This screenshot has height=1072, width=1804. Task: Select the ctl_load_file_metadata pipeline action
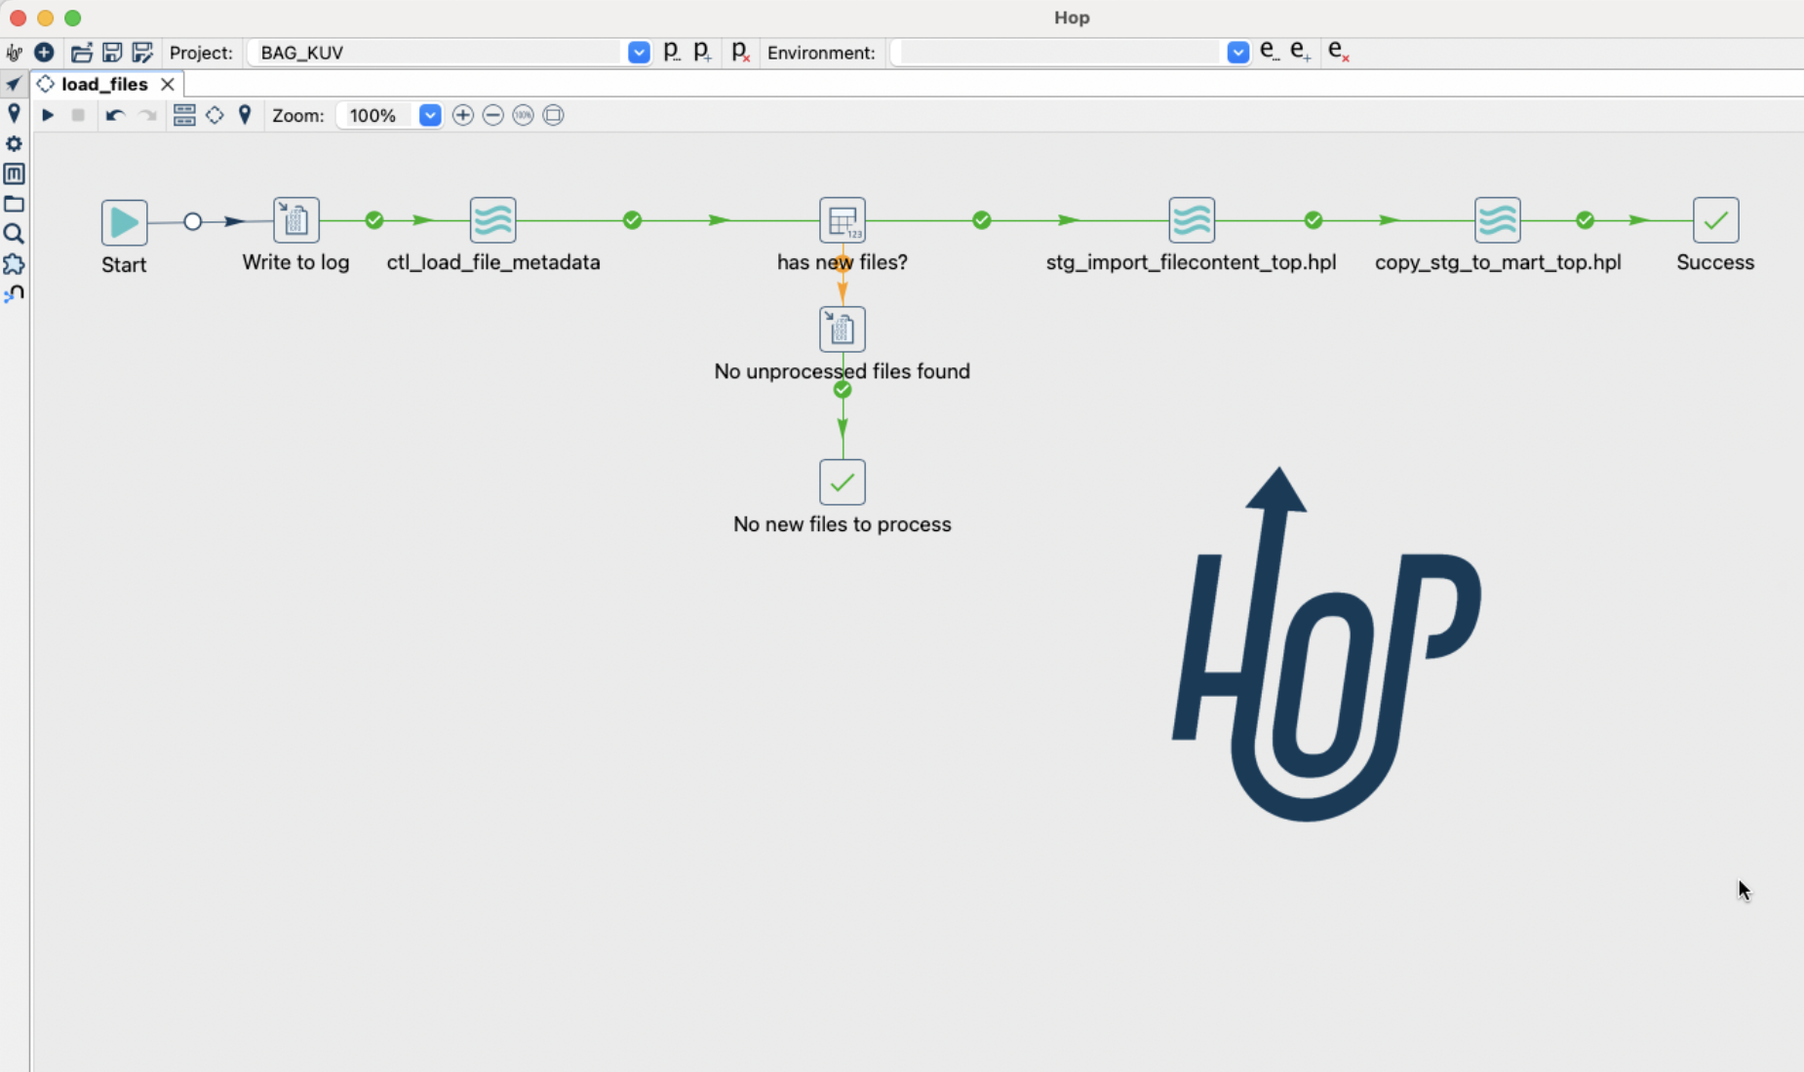click(492, 220)
